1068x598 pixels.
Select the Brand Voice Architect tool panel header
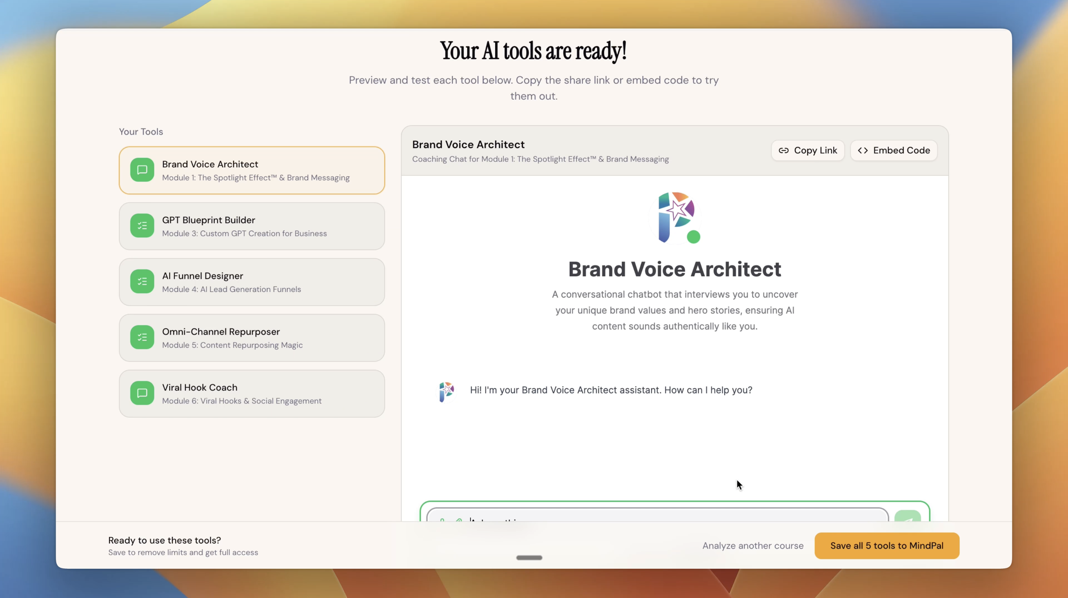tap(468, 144)
